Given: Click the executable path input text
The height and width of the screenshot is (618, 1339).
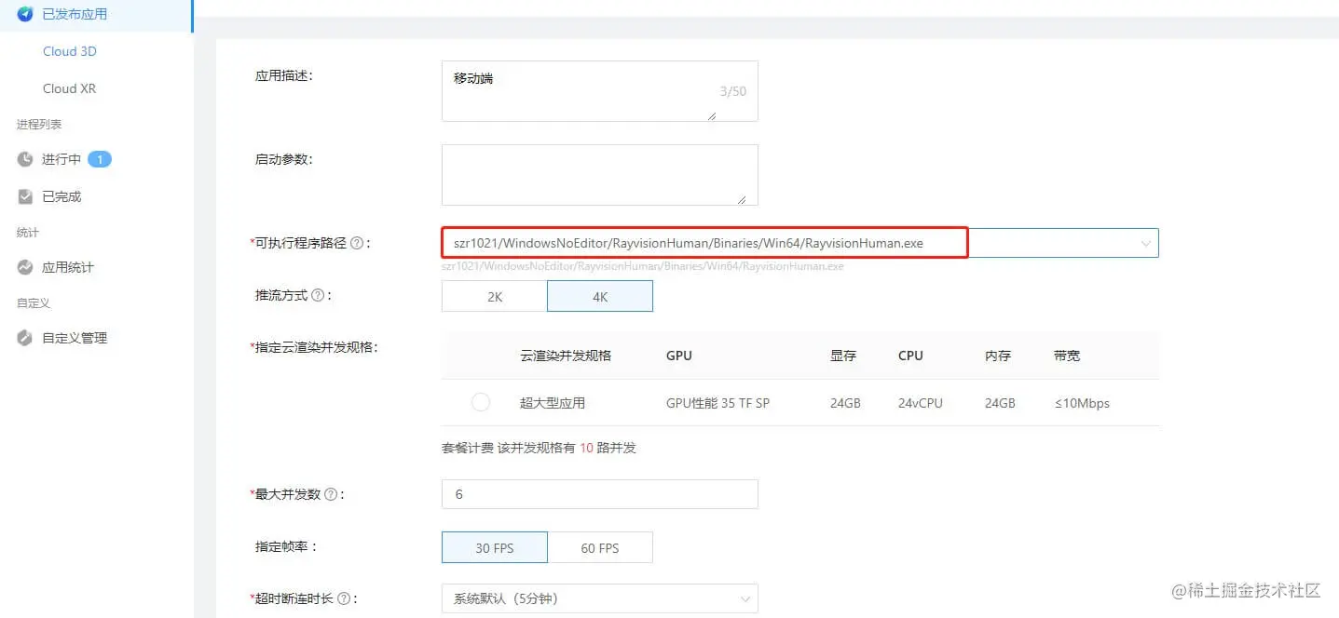Looking at the screenshot, I should [x=689, y=243].
